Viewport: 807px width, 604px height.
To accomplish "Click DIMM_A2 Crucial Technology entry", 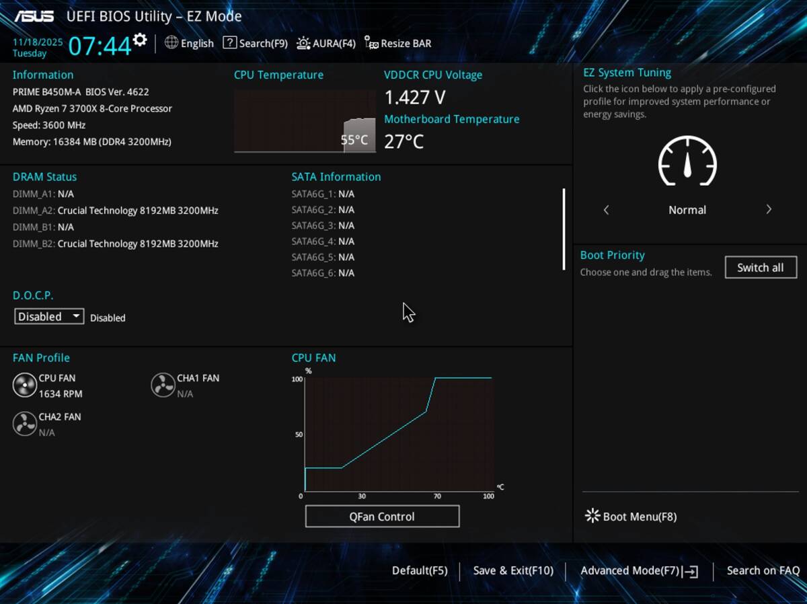I will 116,211.
